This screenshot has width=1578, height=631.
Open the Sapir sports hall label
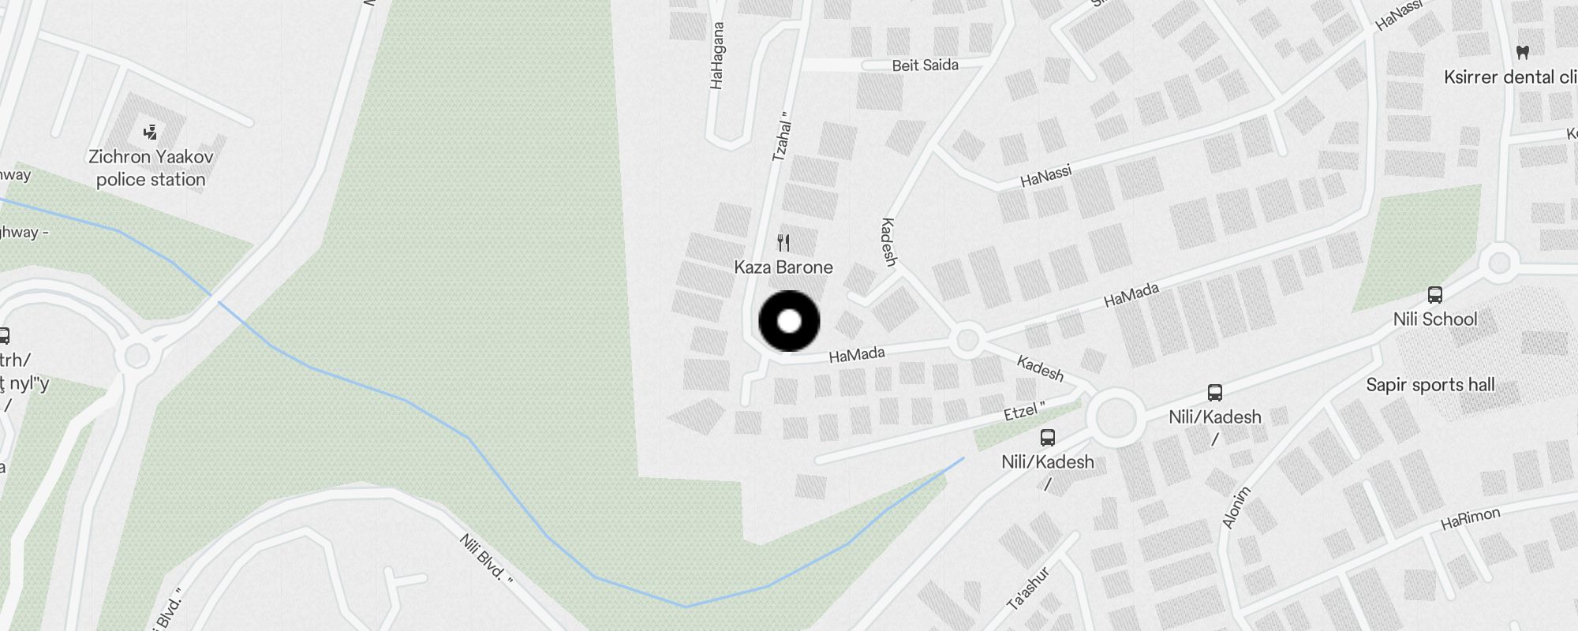click(1430, 384)
